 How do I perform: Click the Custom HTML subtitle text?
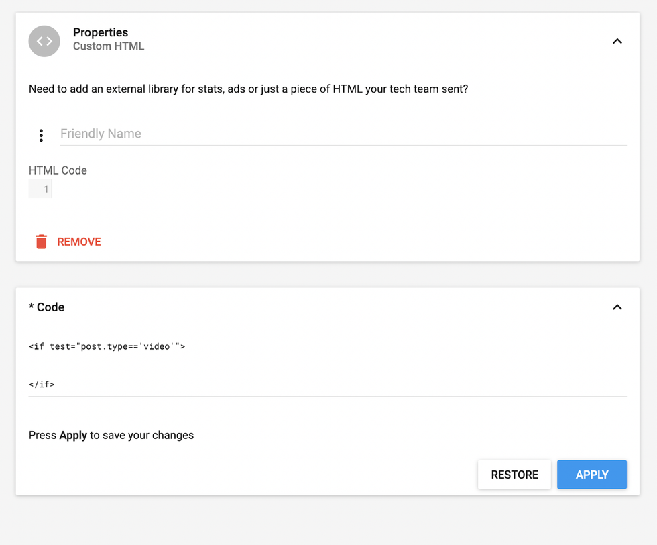pos(109,46)
